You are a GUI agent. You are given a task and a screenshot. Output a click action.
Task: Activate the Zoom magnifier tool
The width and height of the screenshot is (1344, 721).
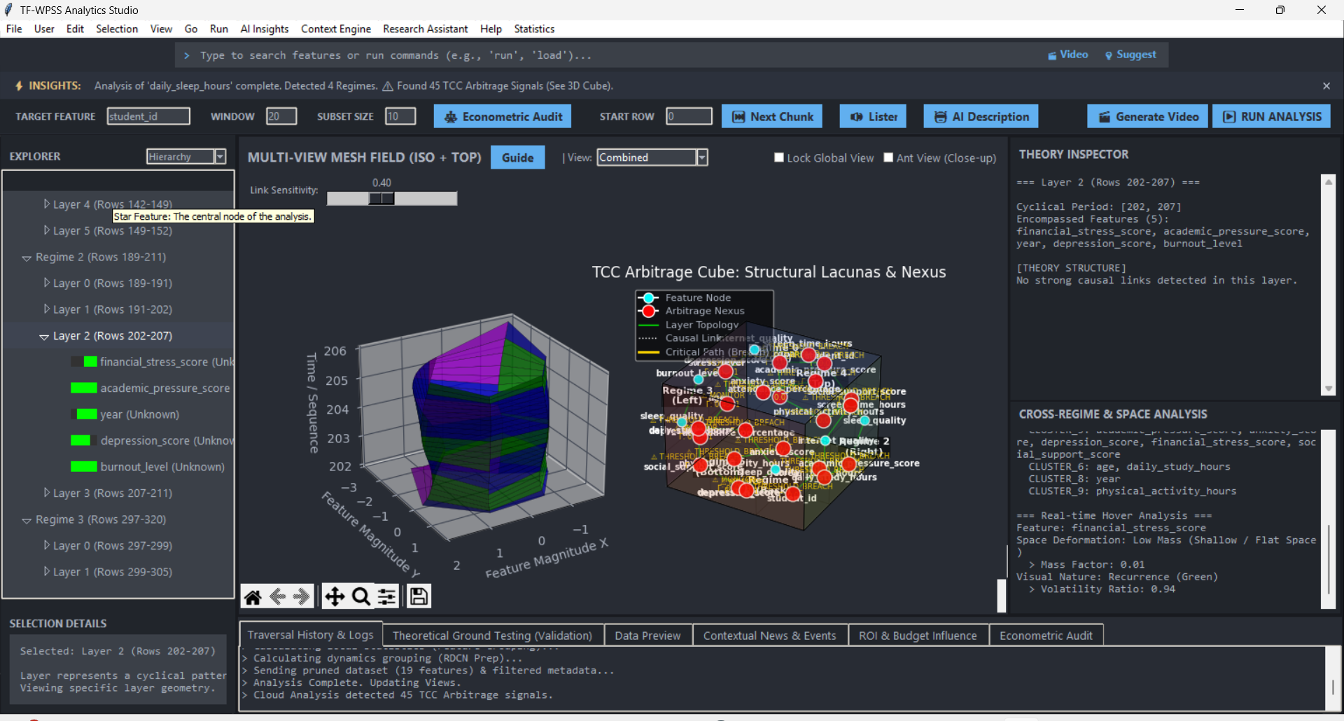(x=361, y=596)
